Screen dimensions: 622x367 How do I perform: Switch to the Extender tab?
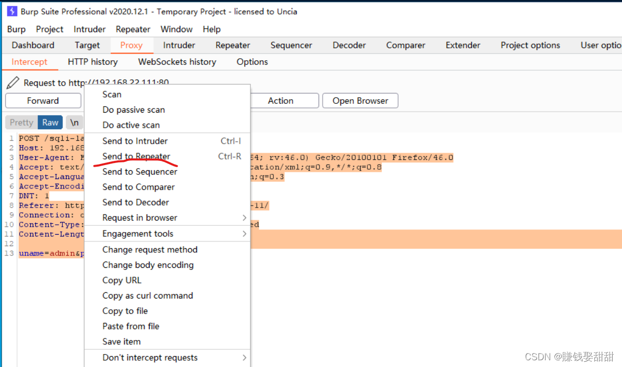[463, 45]
